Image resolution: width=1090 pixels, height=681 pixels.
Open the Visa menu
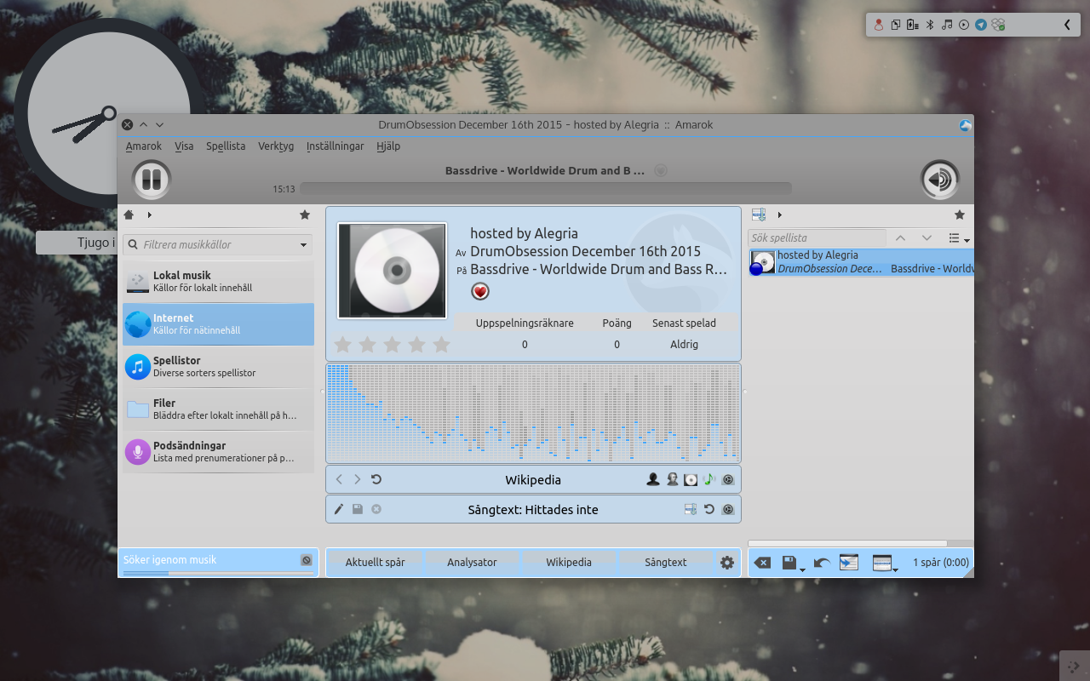click(x=184, y=146)
